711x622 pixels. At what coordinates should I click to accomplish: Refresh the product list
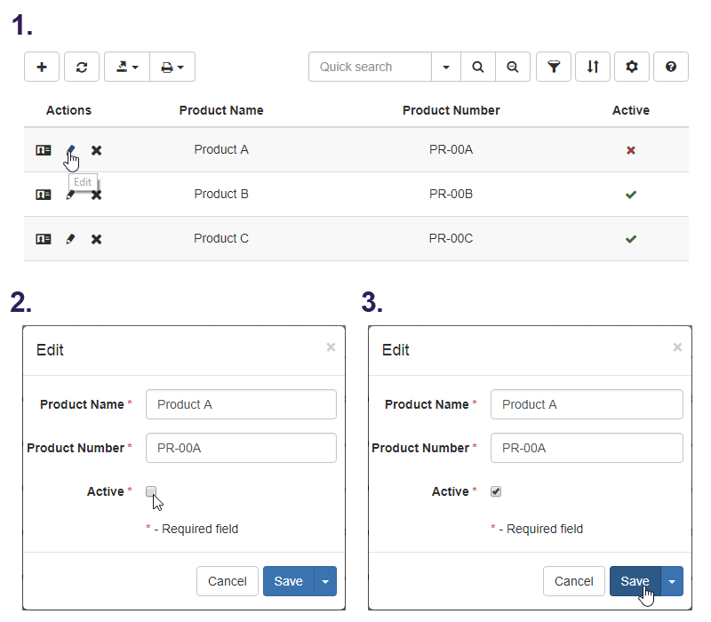point(82,67)
